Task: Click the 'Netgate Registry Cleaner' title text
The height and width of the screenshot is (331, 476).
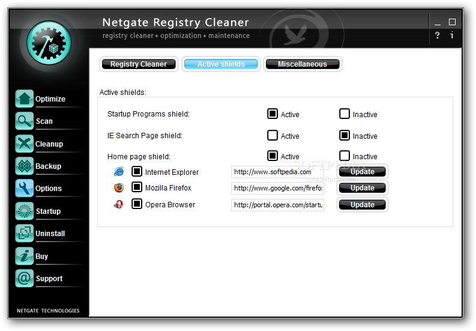Action: click(x=175, y=22)
